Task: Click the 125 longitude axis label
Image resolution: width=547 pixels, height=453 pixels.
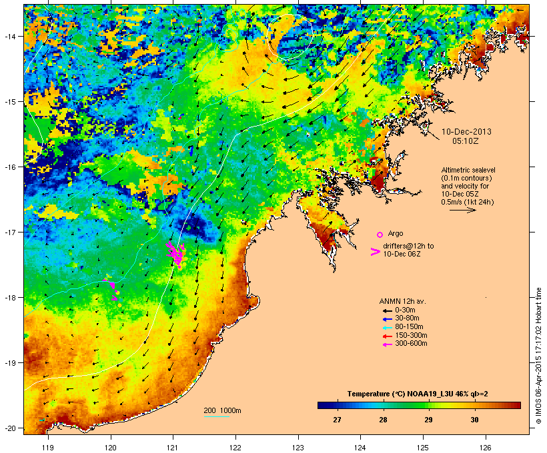Action: (423, 448)
